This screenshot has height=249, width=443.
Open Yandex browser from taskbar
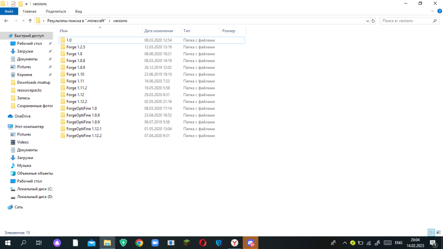pos(234,243)
